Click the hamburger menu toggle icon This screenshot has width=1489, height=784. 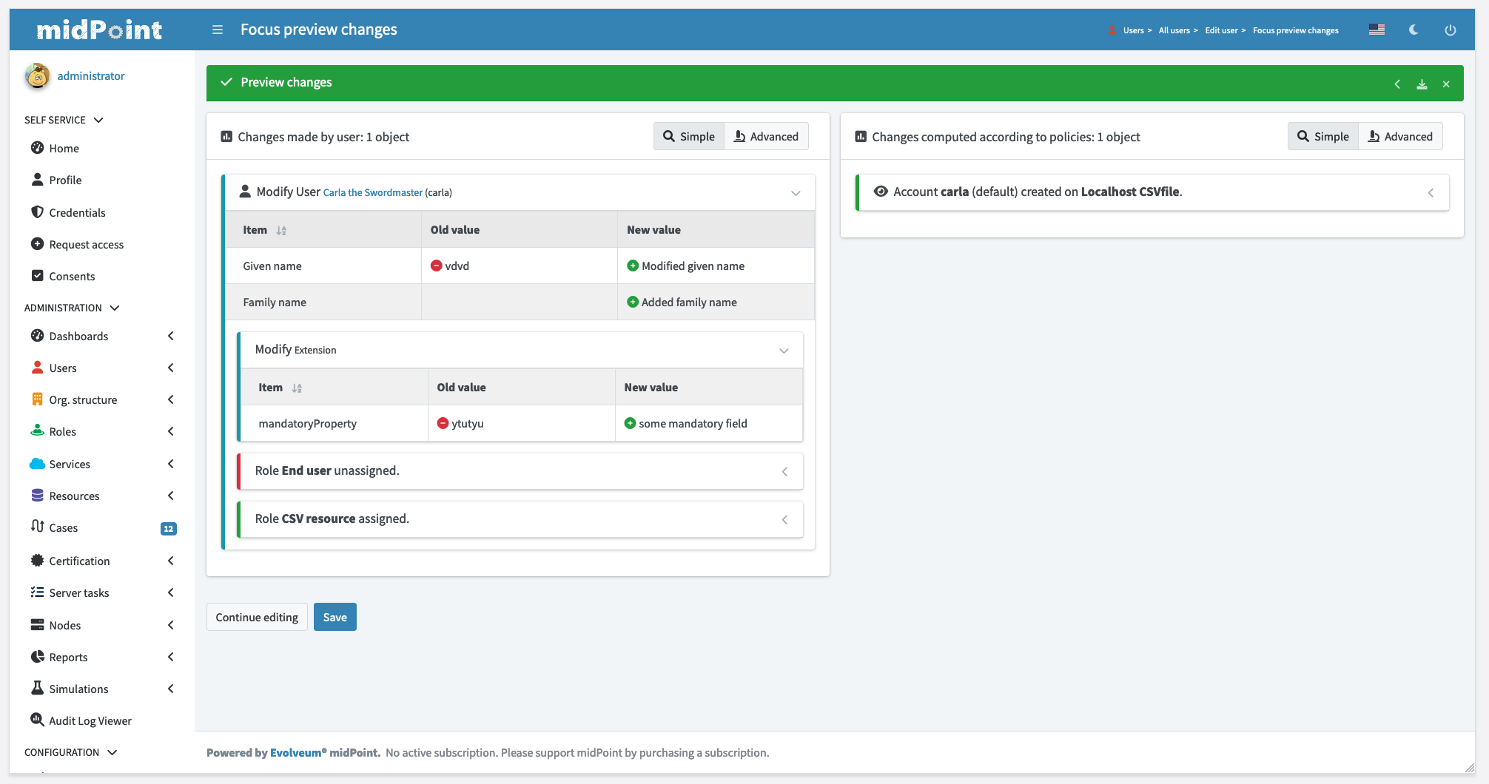218,30
